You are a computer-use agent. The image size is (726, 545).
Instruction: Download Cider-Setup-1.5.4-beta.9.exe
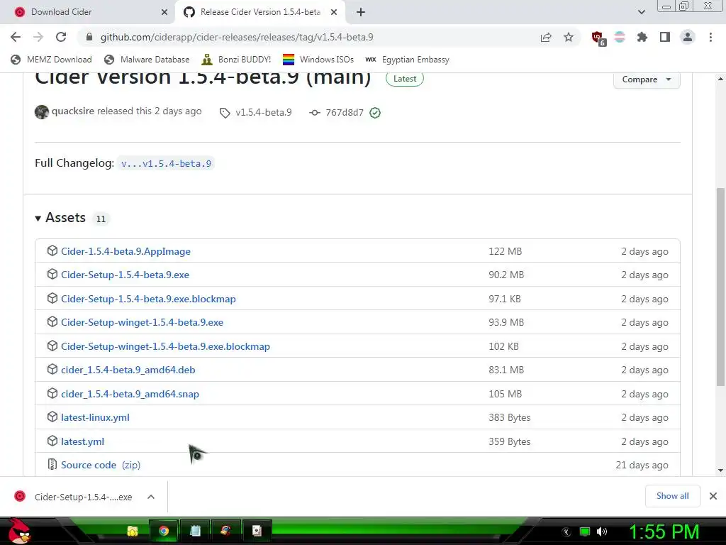(x=125, y=275)
